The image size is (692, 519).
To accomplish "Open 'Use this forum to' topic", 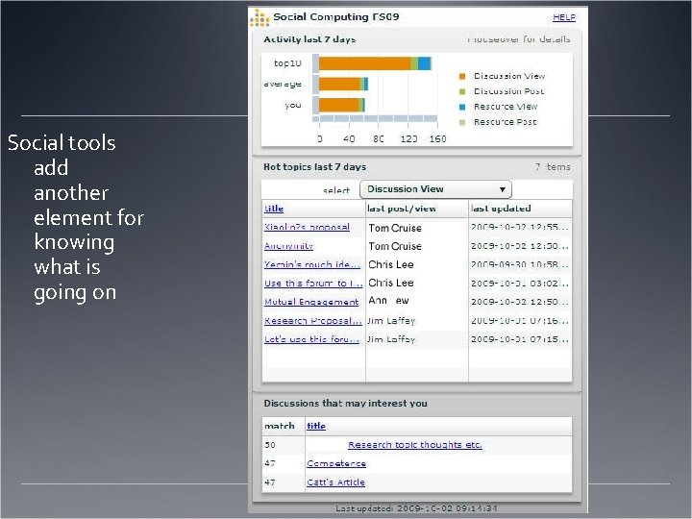I will (313, 284).
